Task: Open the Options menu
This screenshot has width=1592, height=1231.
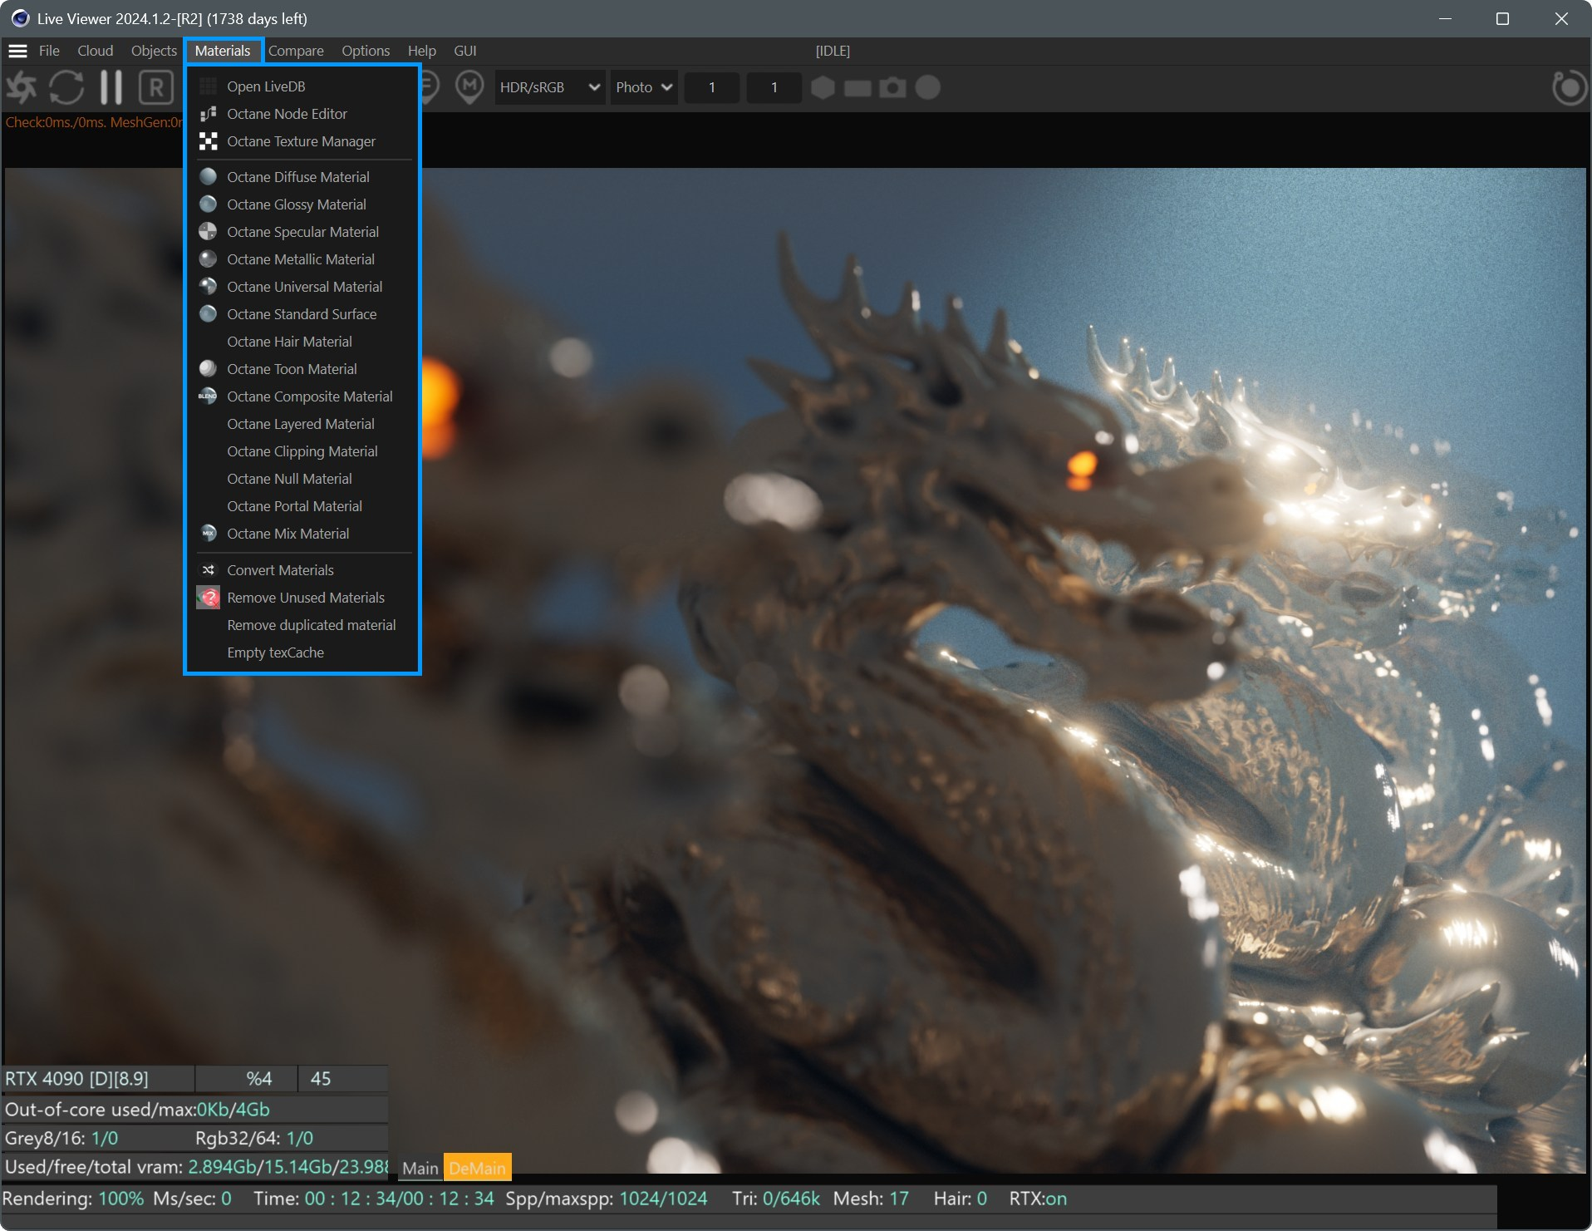Action: pyautogui.click(x=365, y=51)
